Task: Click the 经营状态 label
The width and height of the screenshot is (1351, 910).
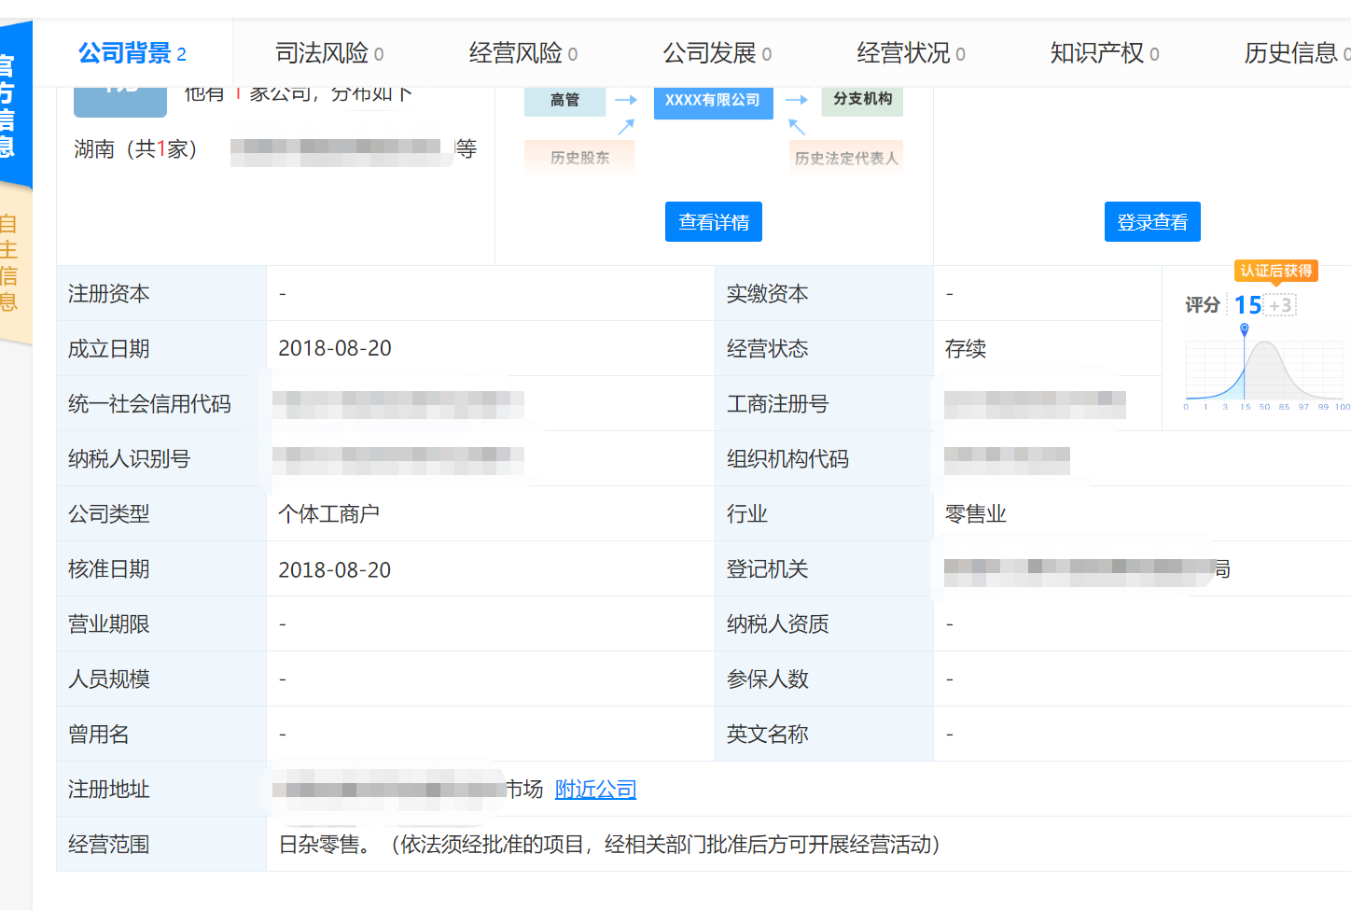Action: [767, 349]
